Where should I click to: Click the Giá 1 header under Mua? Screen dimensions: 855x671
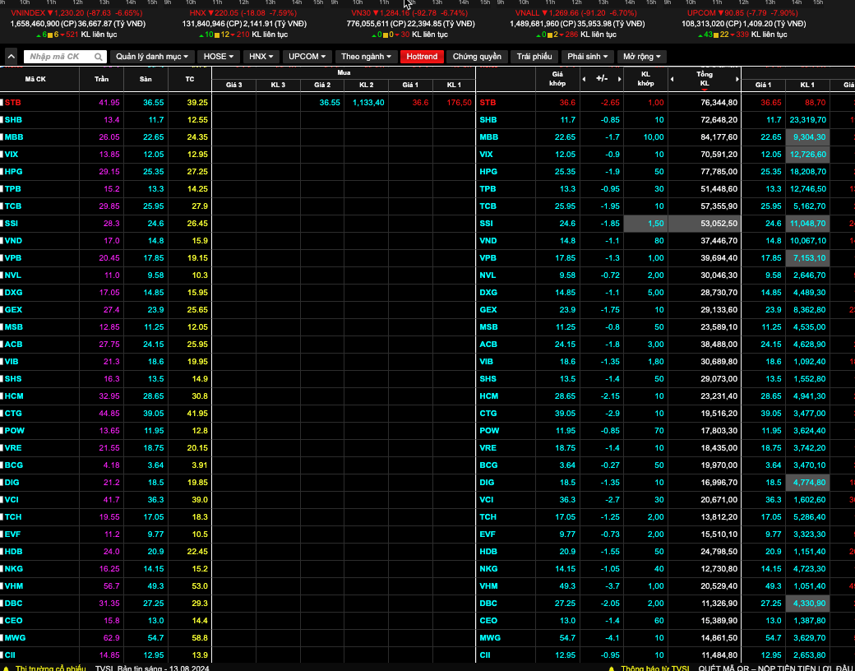pos(410,85)
